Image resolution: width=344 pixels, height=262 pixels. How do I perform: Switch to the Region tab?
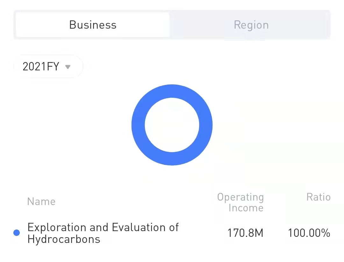(251, 25)
